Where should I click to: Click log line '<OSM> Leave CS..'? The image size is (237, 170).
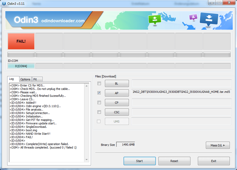tap(22, 99)
